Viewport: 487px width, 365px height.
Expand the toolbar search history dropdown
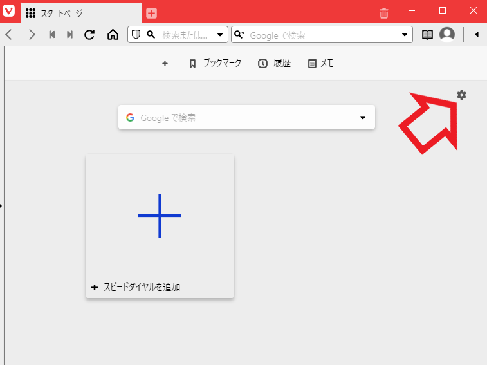point(405,35)
